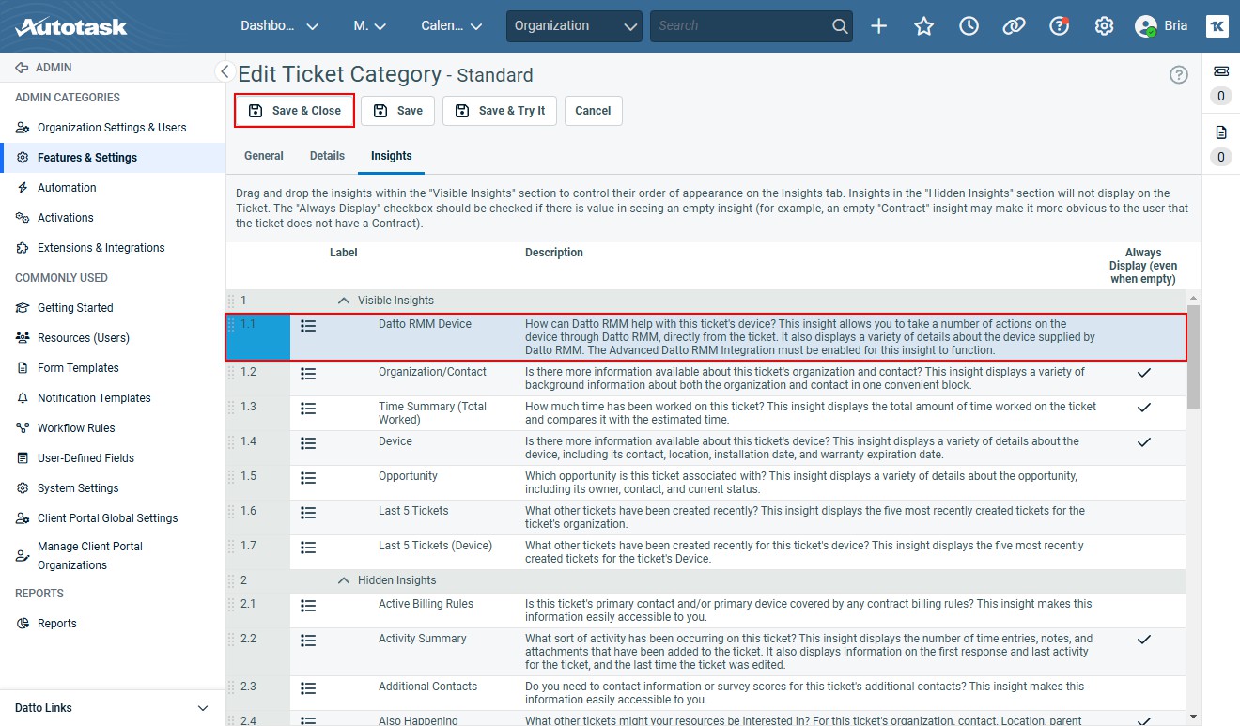
Task: Click list icon on Datto RMM Device row
Action: tap(308, 326)
